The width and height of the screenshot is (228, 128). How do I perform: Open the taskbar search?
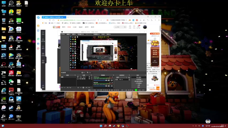click(105, 126)
